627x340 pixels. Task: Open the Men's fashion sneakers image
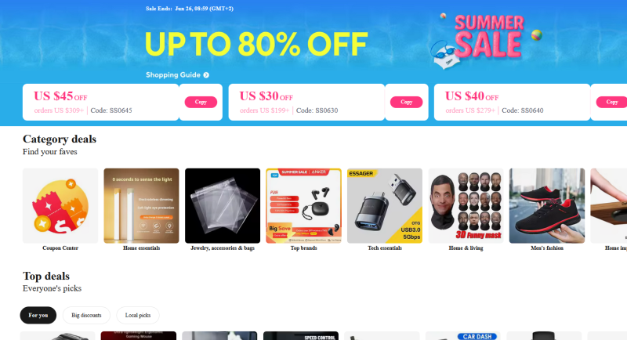pos(547,206)
